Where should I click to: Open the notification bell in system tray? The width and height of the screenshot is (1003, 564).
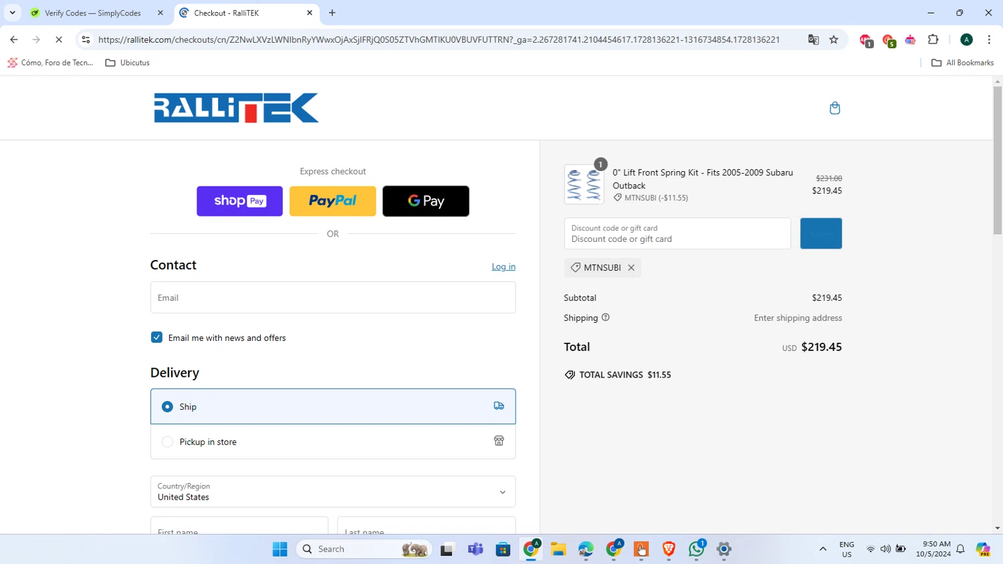coord(960,549)
